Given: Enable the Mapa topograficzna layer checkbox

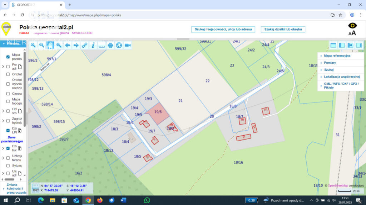Looking at the screenshot, I should [x=8, y=102].
